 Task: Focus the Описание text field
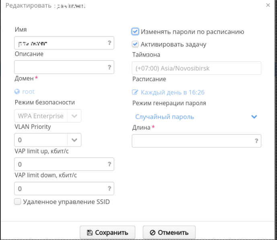point(60,67)
